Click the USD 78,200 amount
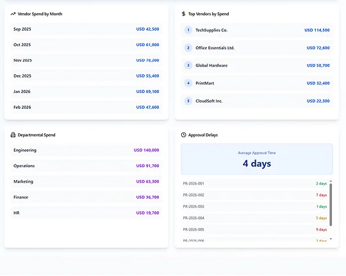Viewport: 346px width, 276px height. 147,60
